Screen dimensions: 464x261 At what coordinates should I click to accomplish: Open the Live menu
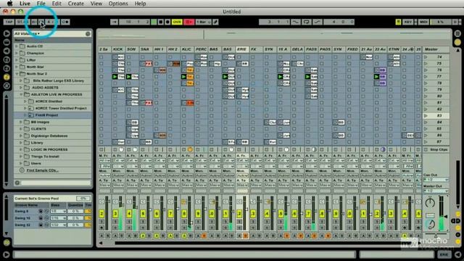pos(25,4)
